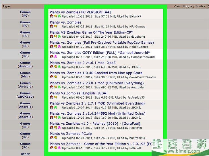Click magnet icon for Plants Vs Zombies PC.zip
Screen dimensions: 209x156
point(52,138)
